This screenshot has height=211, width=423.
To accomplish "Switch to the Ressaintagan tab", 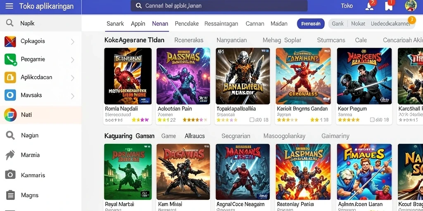I will [x=221, y=23].
